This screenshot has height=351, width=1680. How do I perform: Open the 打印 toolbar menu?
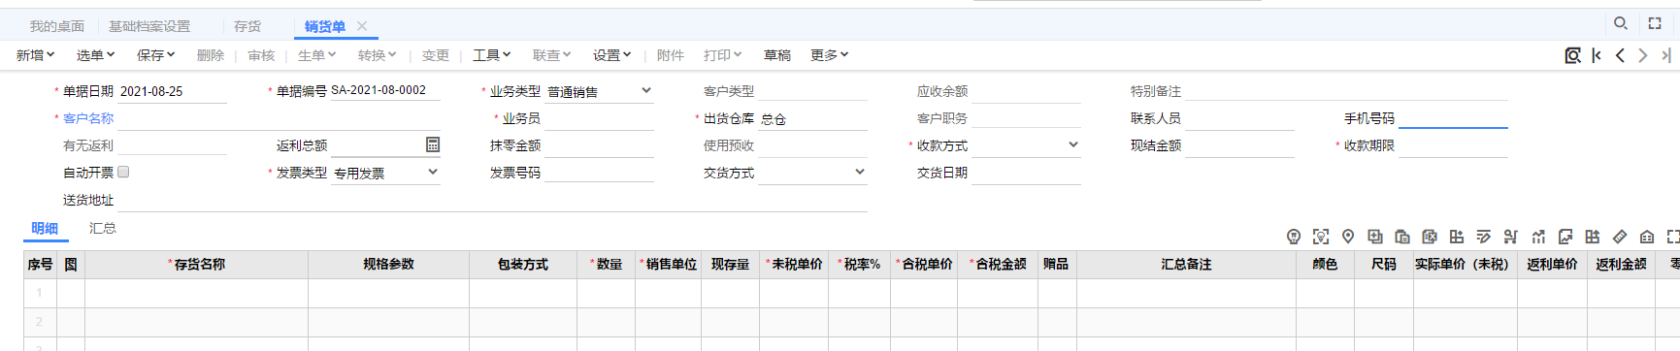(x=723, y=55)
